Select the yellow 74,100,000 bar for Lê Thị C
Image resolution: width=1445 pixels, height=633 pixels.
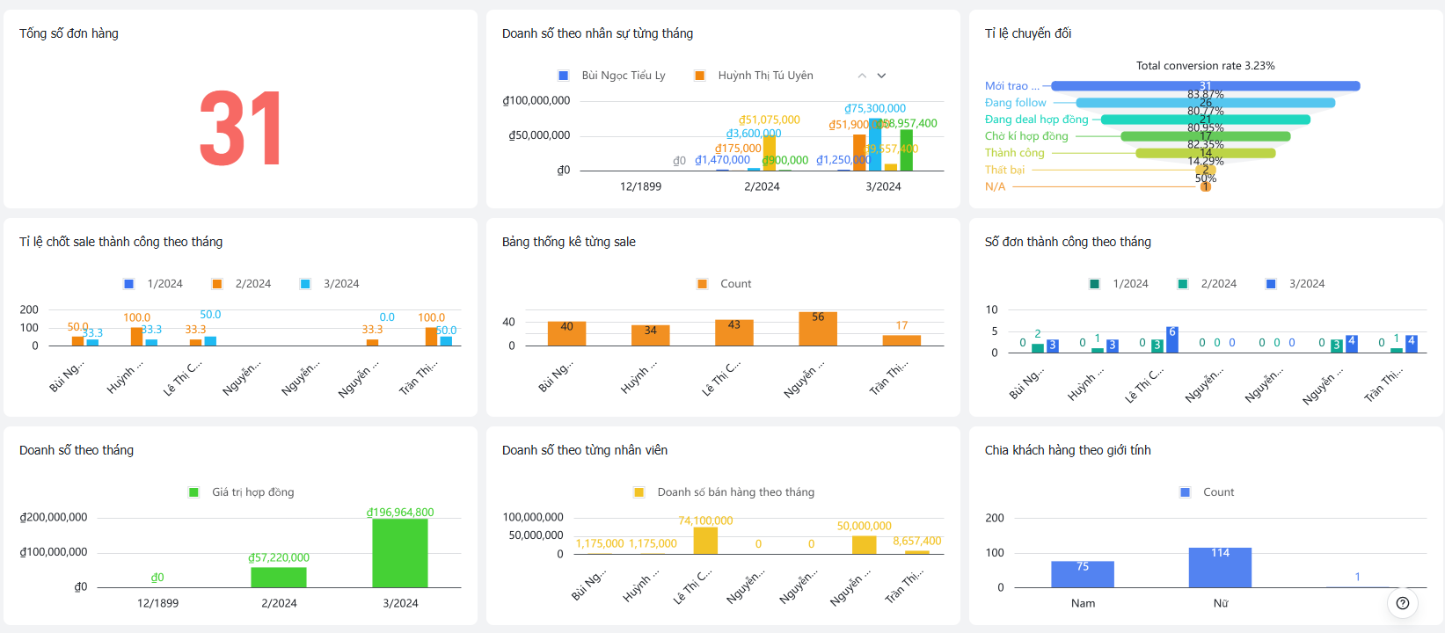point(705,541)
